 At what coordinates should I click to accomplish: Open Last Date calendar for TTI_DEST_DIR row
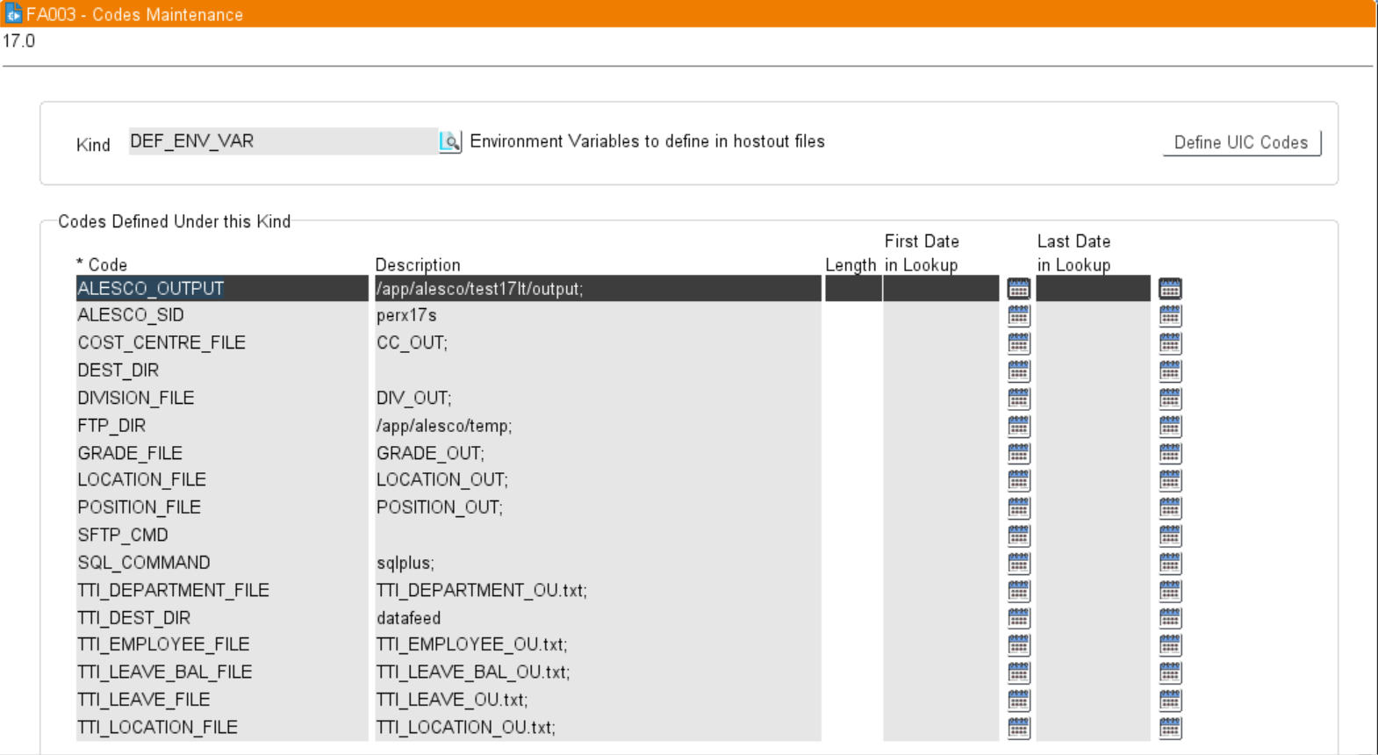(1170, 618)
